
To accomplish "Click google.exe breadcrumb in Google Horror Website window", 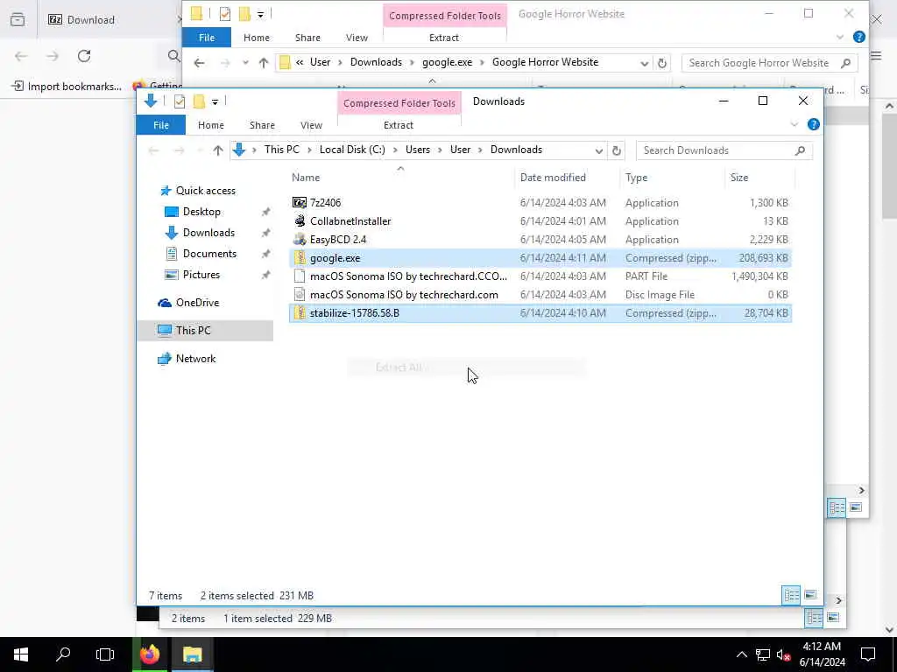I will 448,62.
